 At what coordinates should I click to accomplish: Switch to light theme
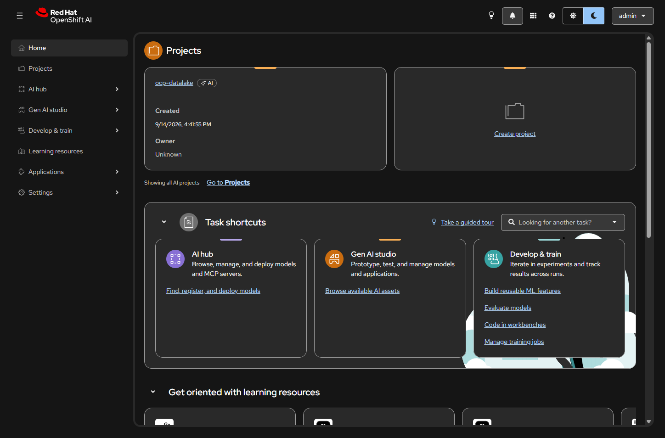pos(573,16)
